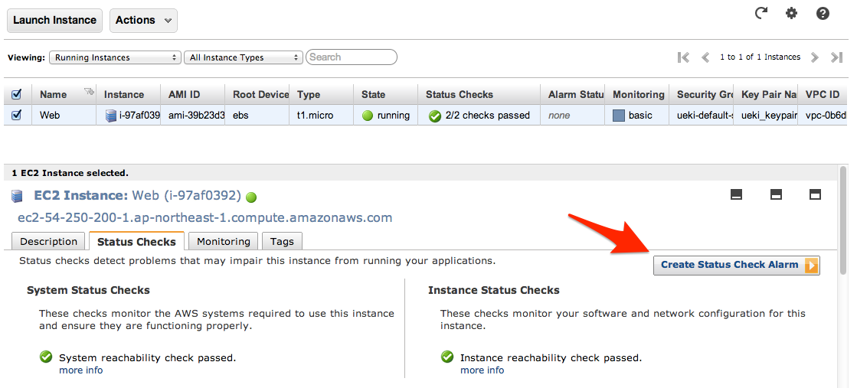
Task: Open more info under System reachability check
Action: (x=80, y=370)
